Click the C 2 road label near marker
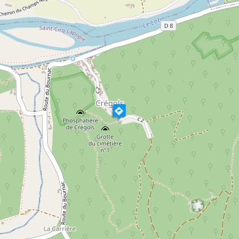This screenshot has height=239, width=239. pyautogui.click(x=141, y=120)
